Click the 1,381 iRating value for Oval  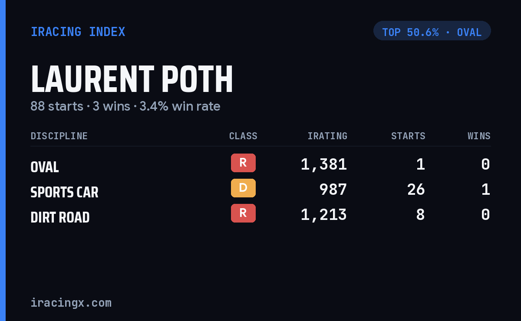(x=324, y=164)
